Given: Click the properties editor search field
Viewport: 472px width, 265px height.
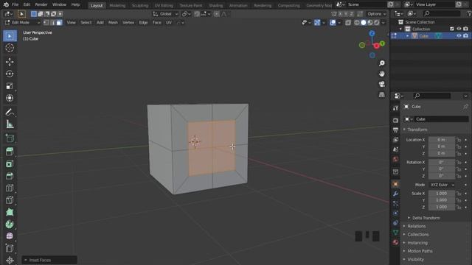Looking at the screenshot, I should 432,96.
